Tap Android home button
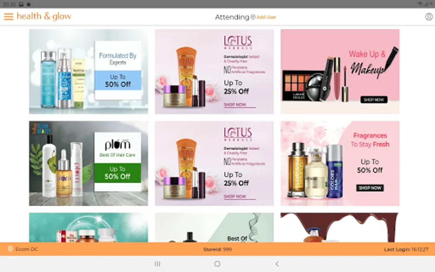The width and height of the screenshot is (435, 272). 217,264
